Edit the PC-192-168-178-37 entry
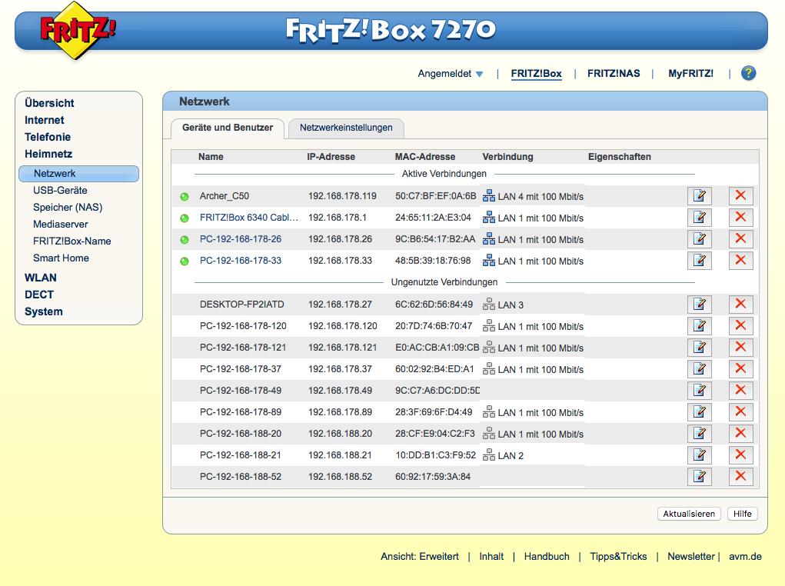 click(700, 368)
